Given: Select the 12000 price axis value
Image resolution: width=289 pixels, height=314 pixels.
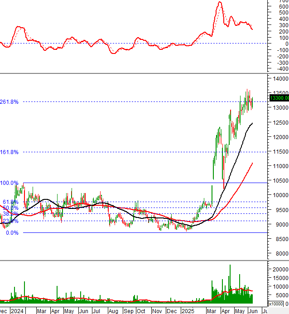Looking at the screenshot, I should pyautogui.click(x=281, y=137).
